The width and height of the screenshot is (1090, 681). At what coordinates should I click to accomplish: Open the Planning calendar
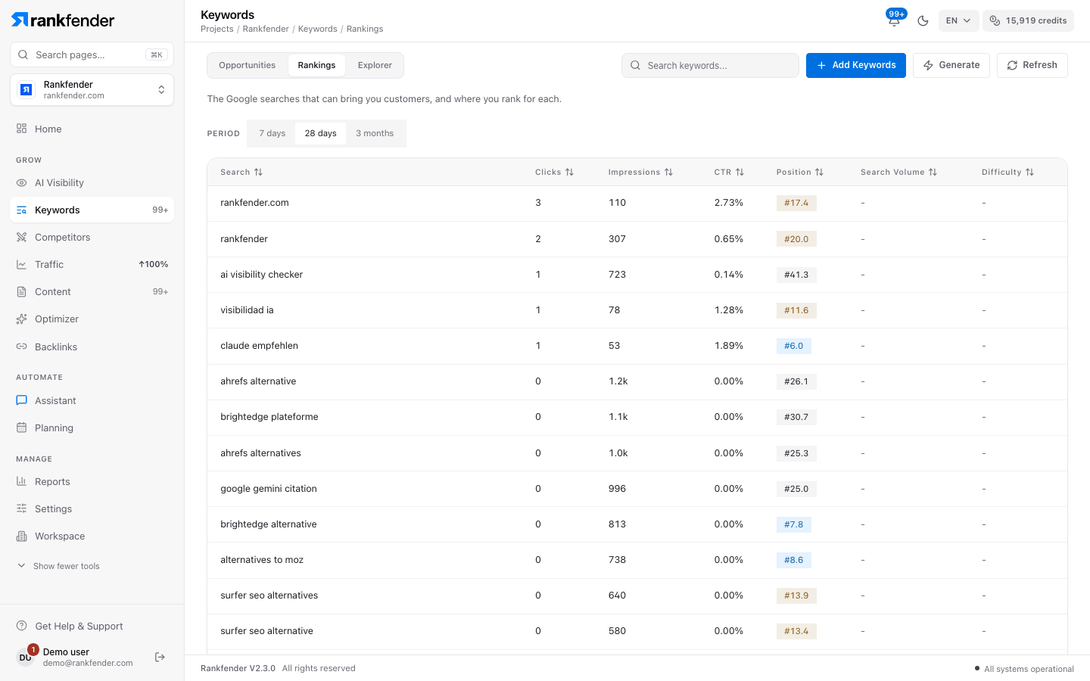(92, 428)
